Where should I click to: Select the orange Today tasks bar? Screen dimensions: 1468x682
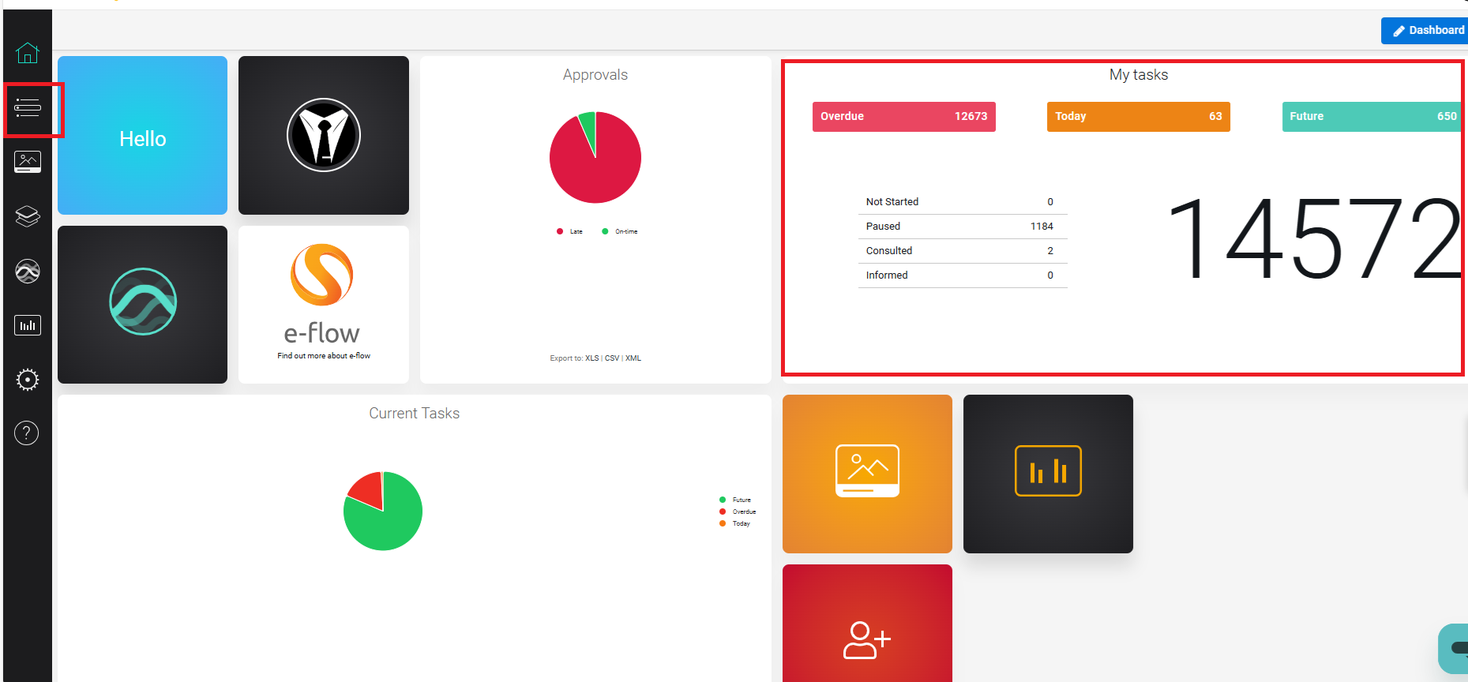[1138, 117]
